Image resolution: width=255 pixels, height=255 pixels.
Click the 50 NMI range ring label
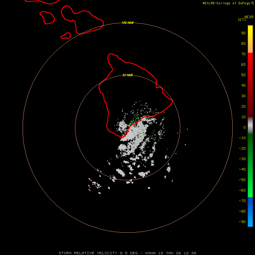point(127,75)
